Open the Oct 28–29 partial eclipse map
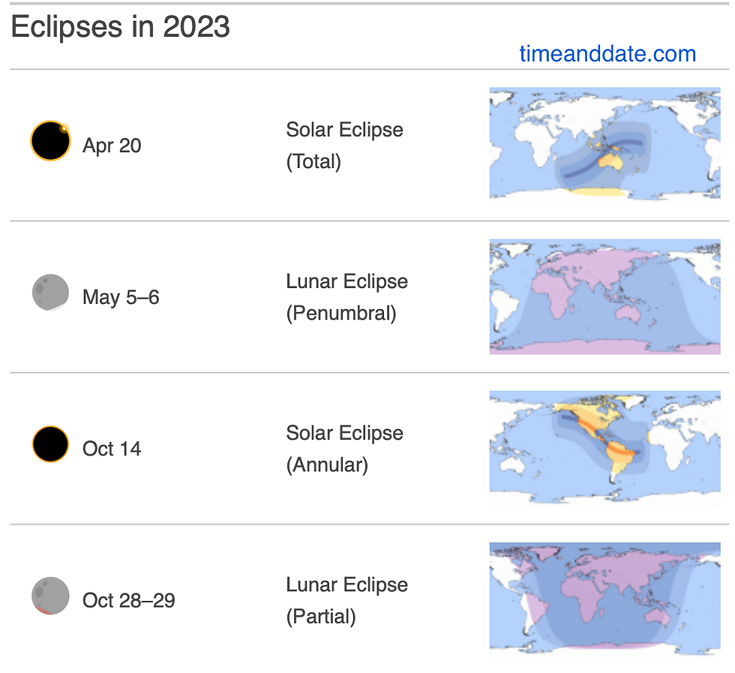 coord(604,599)
